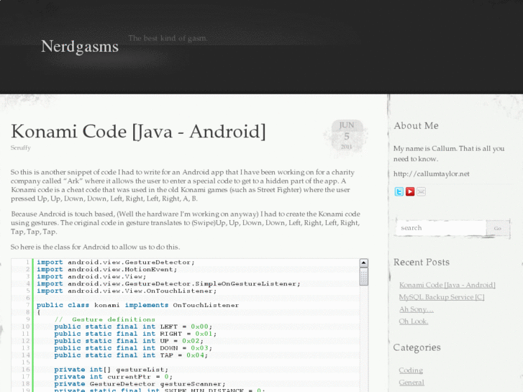
Task: Open the YouTube channel icon
Action: click(x=410, y=191)
